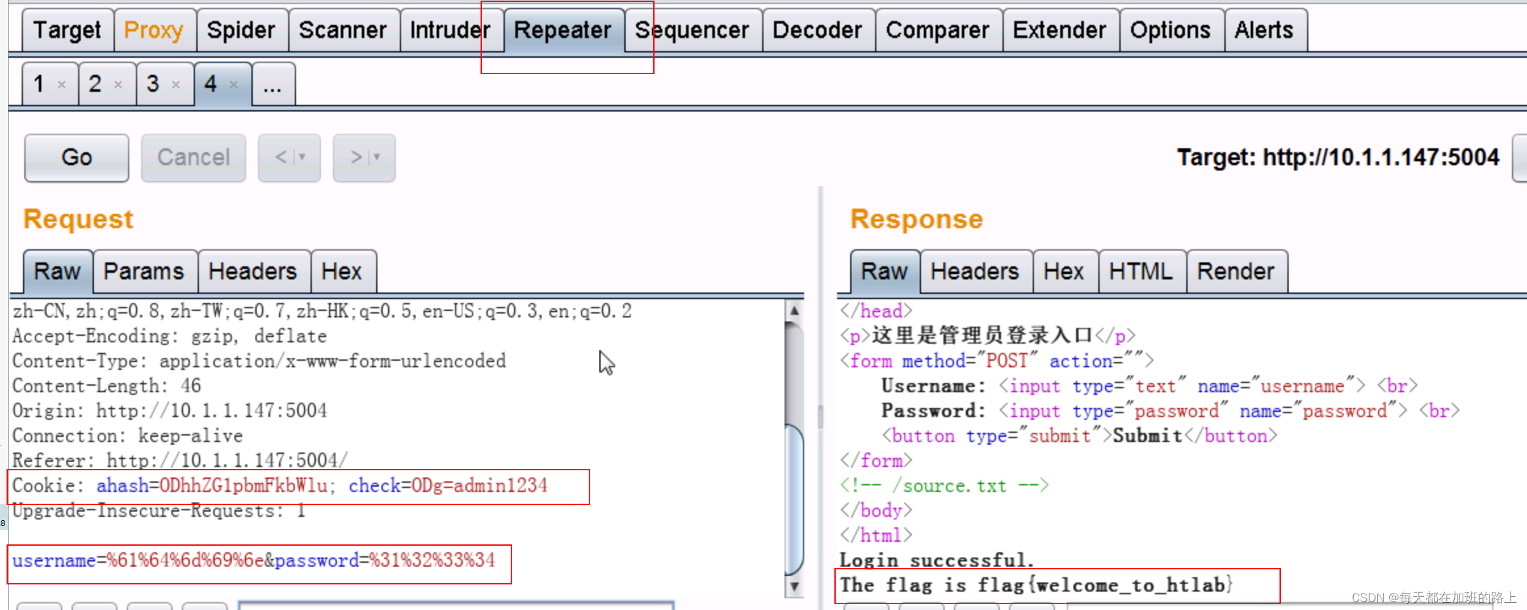Viewport: 1527px width, 610px height.
Task: Close Repeater request tab 3
Action: [x=175, y=85]
